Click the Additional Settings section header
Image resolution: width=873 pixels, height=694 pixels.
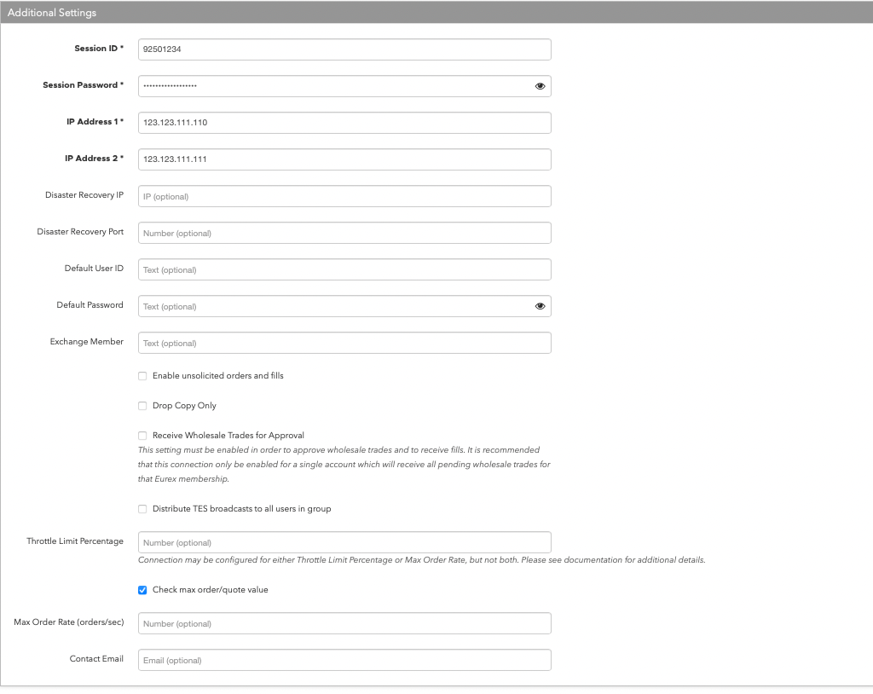436,12
